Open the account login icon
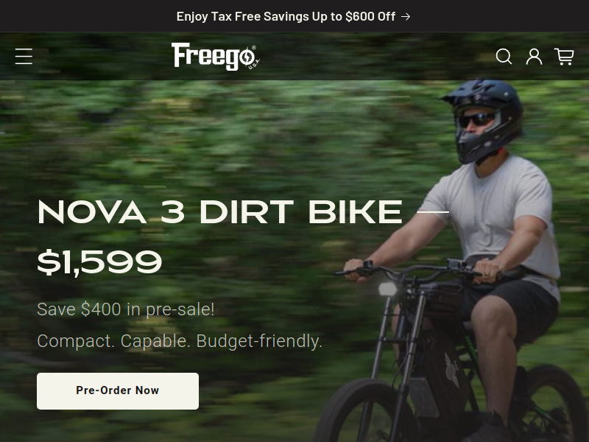 tap(534, 57)
